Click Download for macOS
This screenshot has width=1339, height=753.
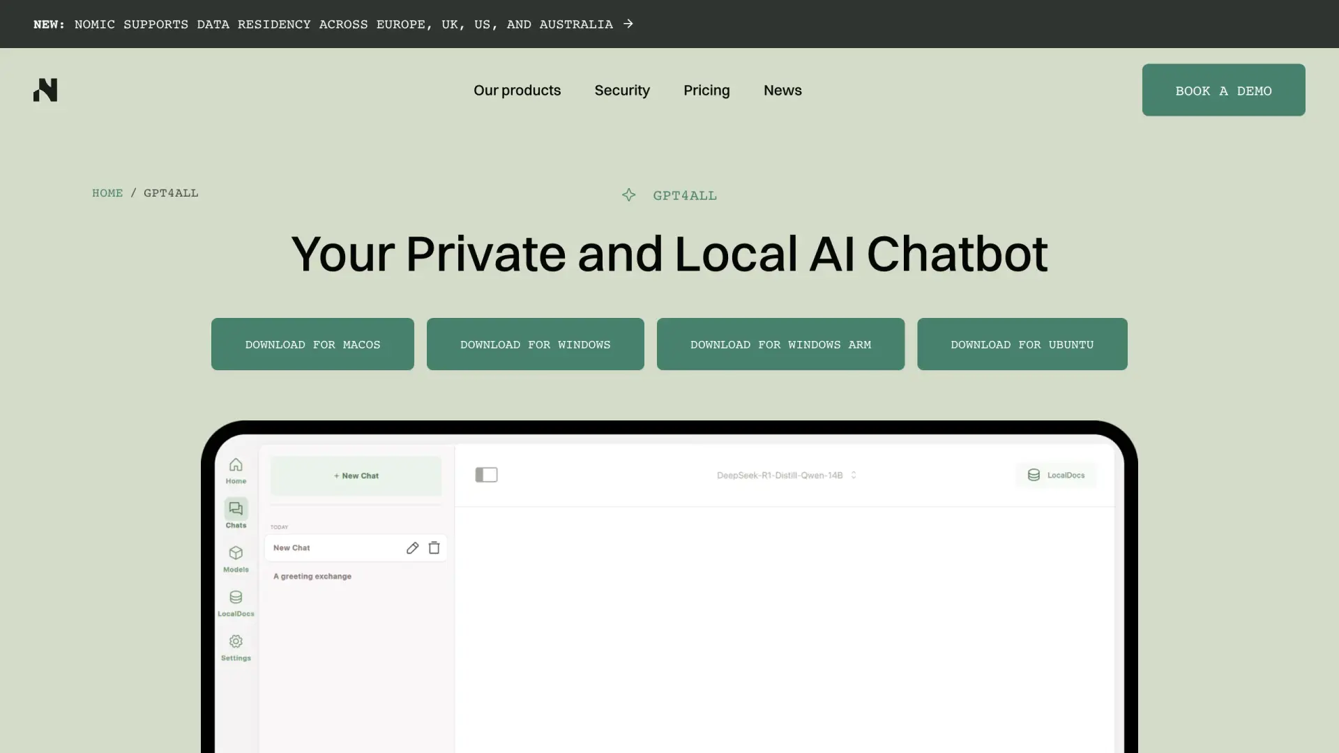(x=312, y=344)
